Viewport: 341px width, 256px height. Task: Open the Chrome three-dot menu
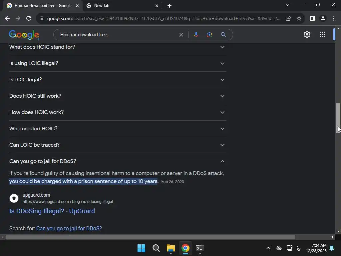click(334, 19)
